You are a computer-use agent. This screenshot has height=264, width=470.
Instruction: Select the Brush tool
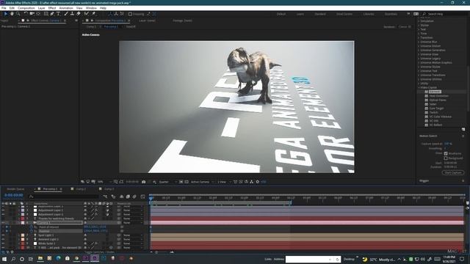(66, 14)
